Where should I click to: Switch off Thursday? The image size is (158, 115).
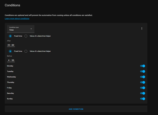(143, 82)
